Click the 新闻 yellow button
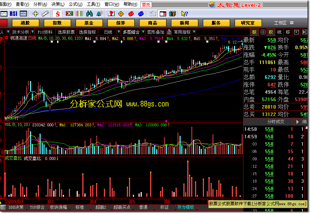The width and height of the screenshot is (311, 214). 184,23
